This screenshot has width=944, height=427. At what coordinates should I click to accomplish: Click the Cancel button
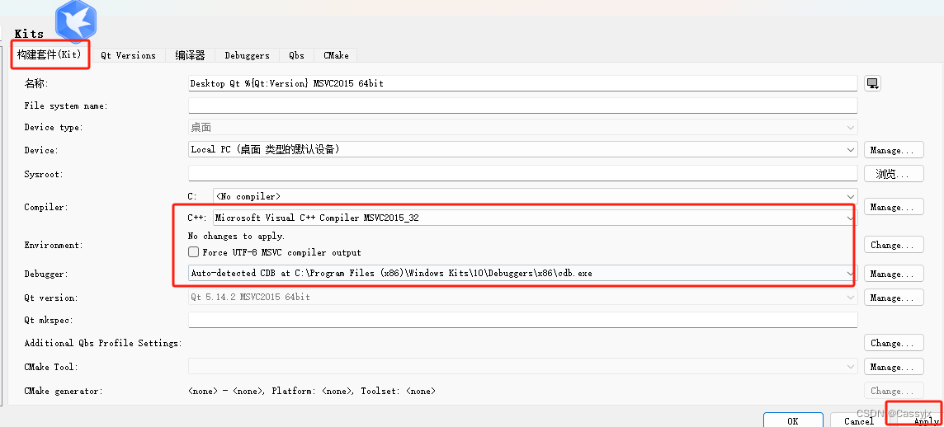click(858, 420)
